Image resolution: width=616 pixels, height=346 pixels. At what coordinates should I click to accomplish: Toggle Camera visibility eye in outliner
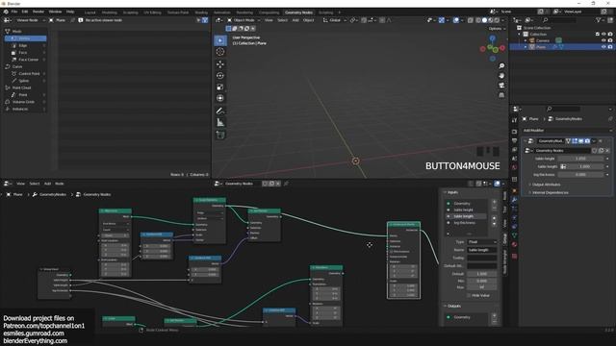603,40
